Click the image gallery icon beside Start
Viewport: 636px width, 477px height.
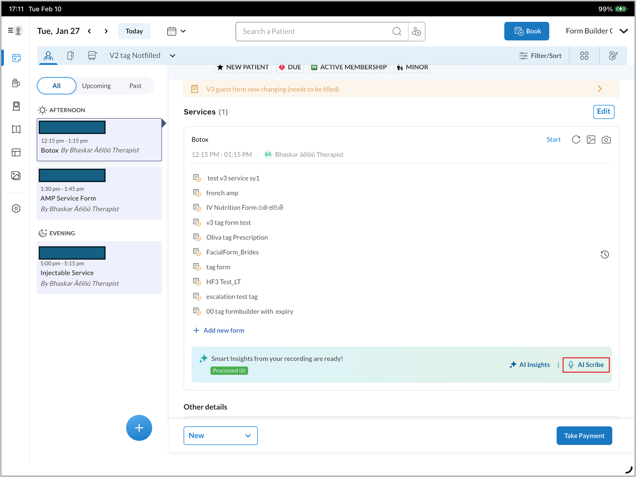[x=591, y=140]
